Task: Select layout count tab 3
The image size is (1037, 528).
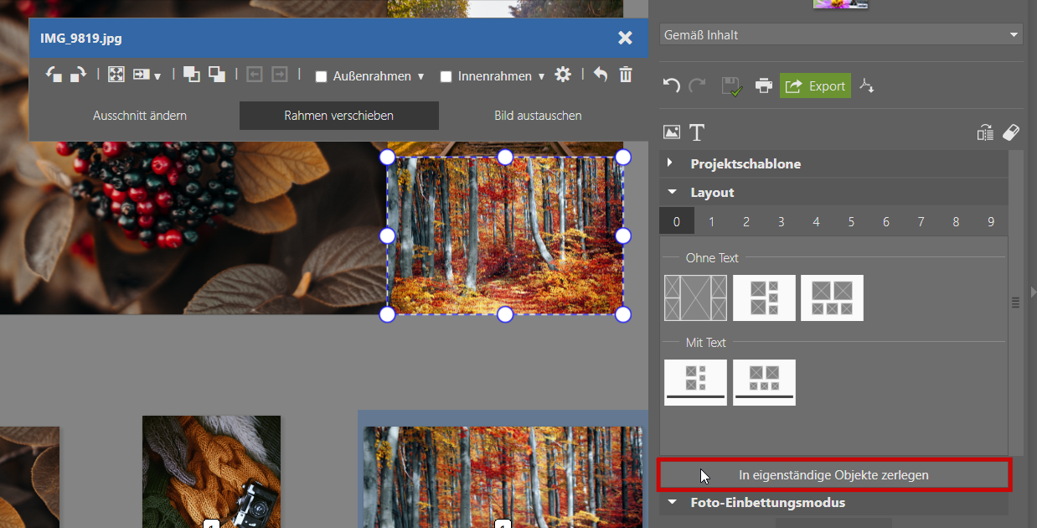Action: pos(781,222)
